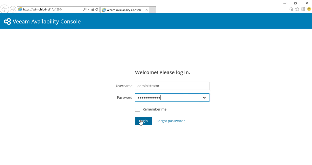Click the Login button

143,121
